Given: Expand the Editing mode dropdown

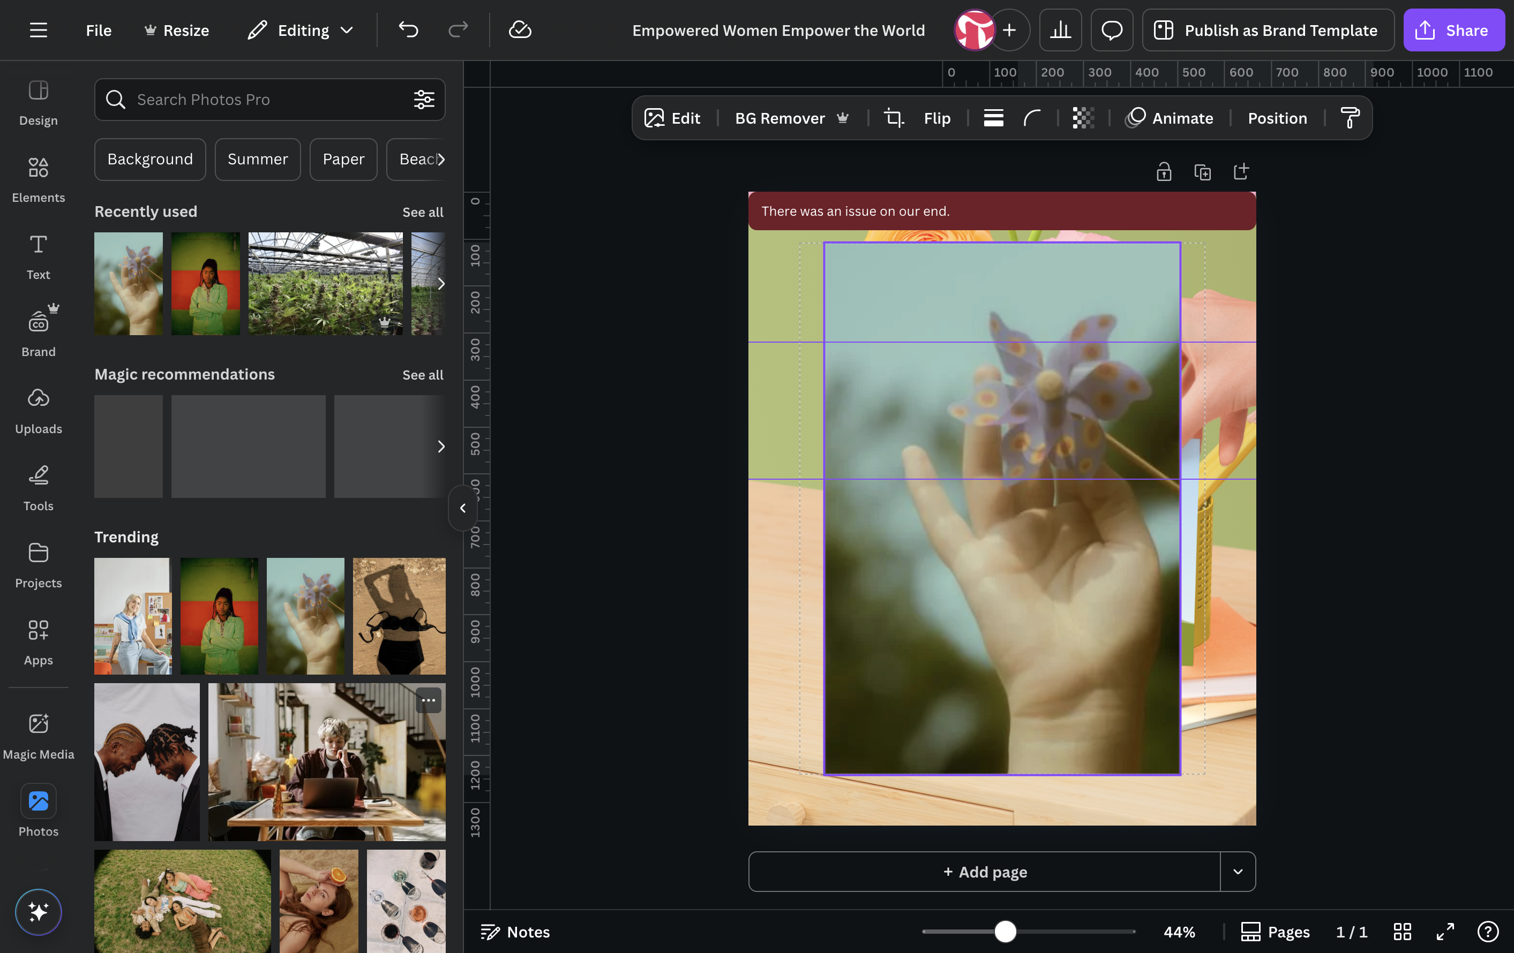Looking at the screenshot, I should coord(301,30).
